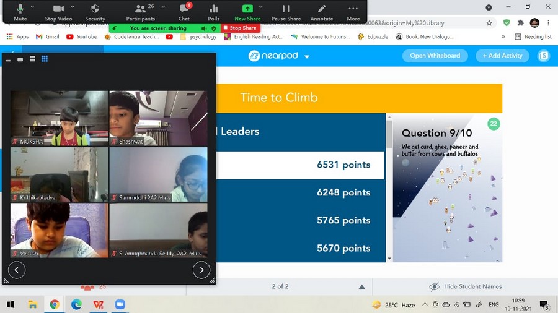Toggle Hide Student Names
Screen dimensions: 558x313
466,286
